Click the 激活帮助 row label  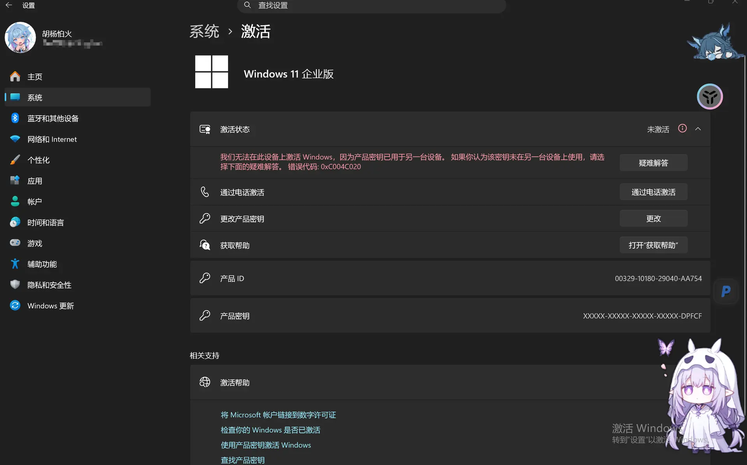pos(235,383)
